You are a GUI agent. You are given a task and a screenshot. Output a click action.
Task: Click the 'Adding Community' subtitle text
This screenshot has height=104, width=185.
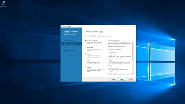[x=70, y=34]
